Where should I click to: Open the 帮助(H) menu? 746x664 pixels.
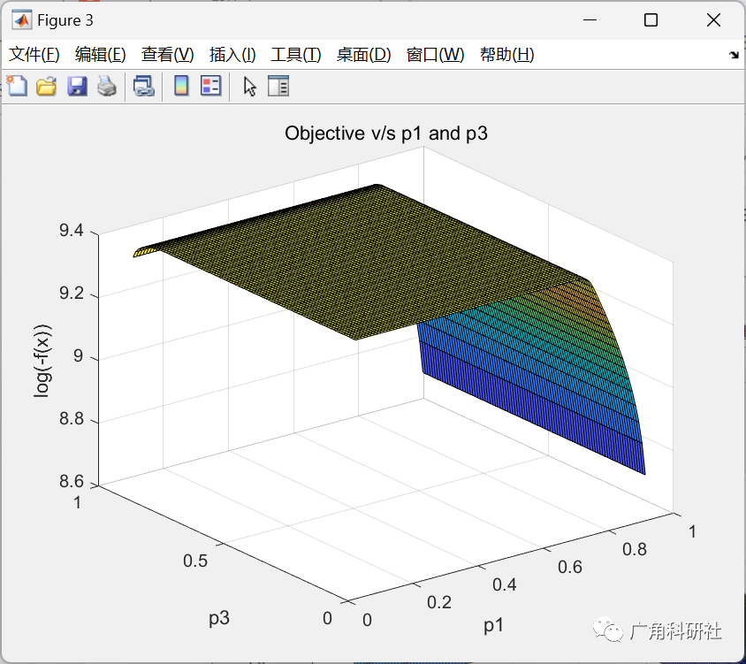point(507,54)
